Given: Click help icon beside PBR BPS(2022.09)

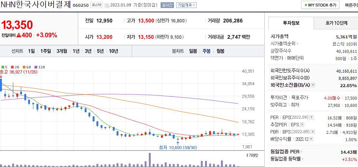Looking at the screenshot, I should (x=312, y=132).
